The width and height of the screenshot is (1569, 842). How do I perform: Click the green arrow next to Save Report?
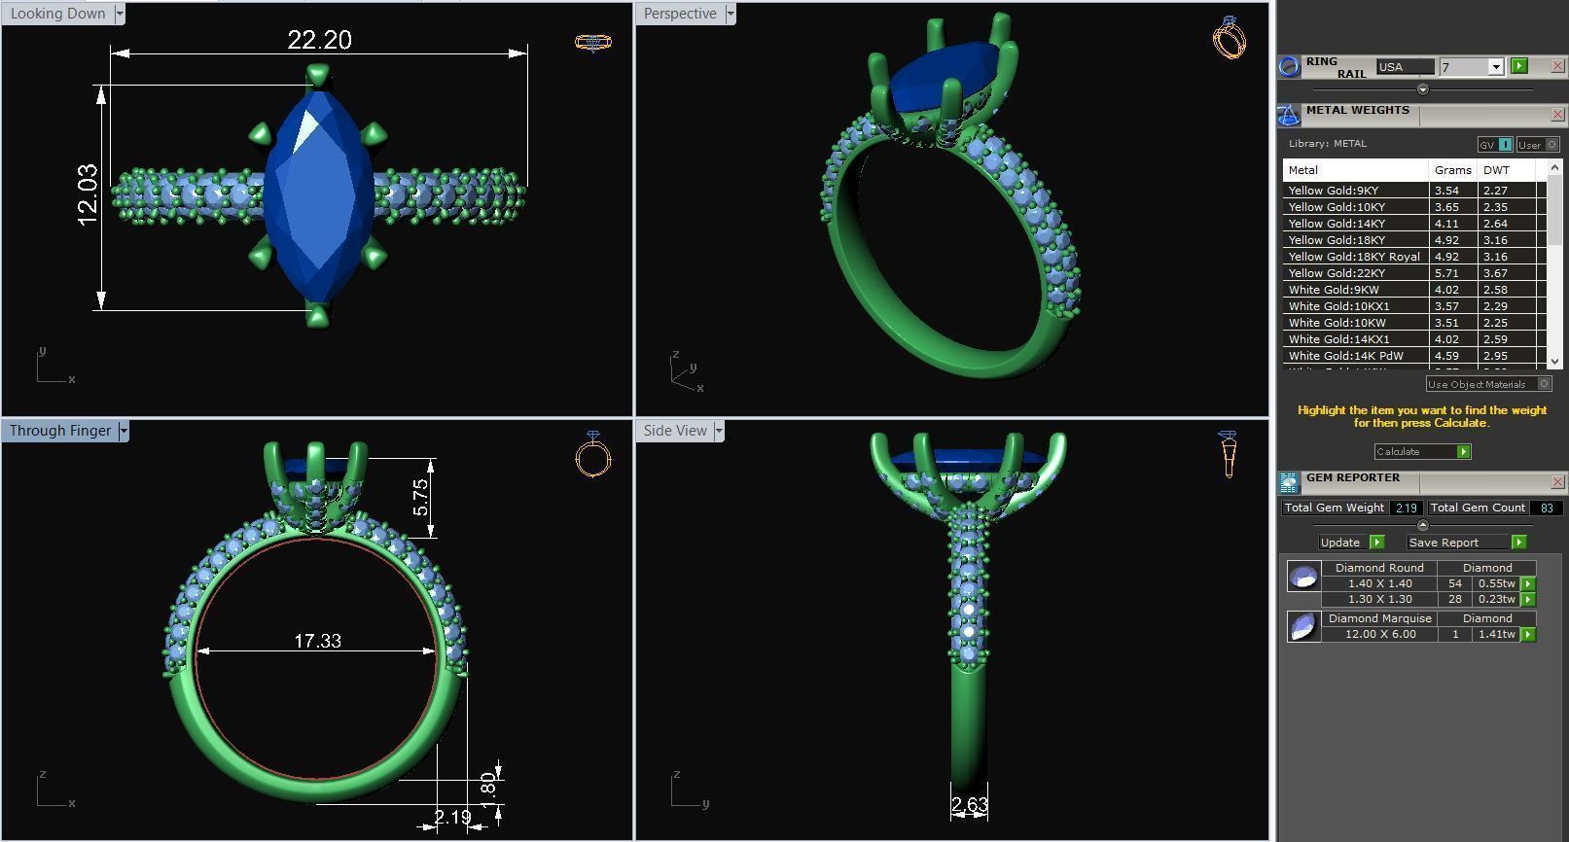coord(1519,542)
